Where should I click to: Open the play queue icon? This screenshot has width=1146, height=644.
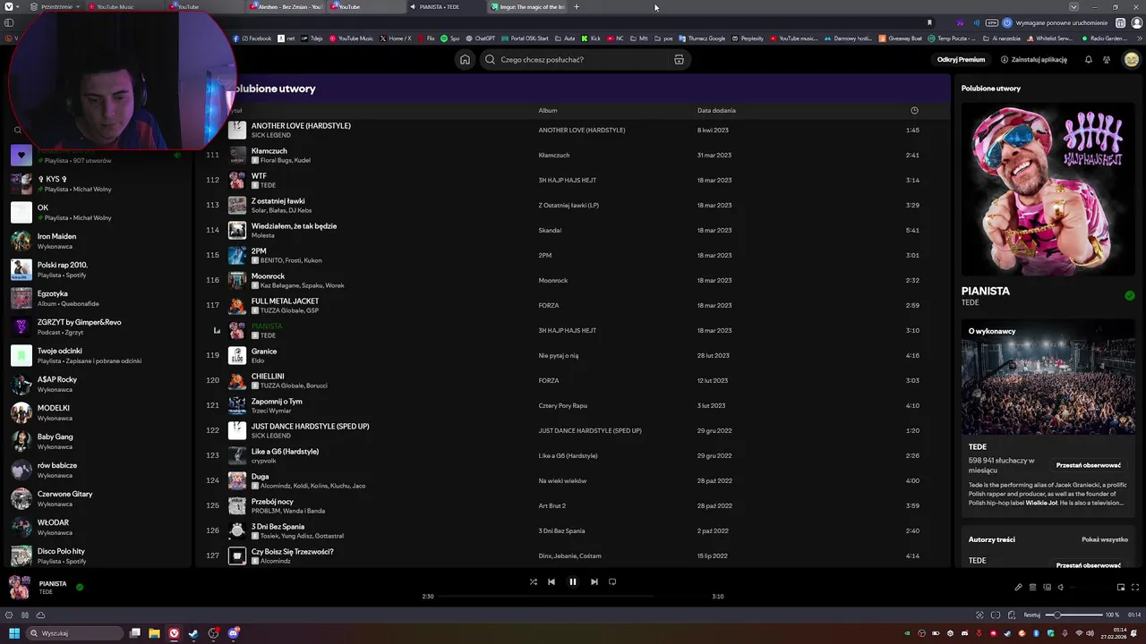[x=1032, y=588]
